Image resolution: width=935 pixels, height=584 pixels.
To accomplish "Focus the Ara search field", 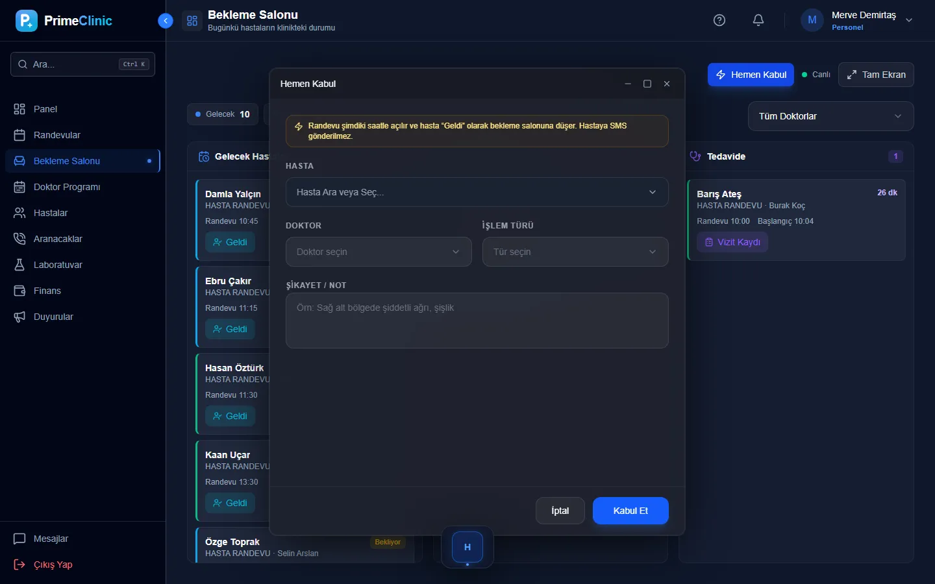I will 82,64.
